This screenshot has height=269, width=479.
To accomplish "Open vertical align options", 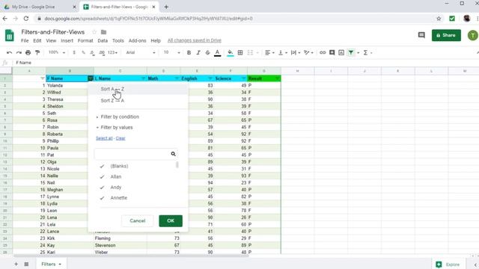I will point(283,53).
